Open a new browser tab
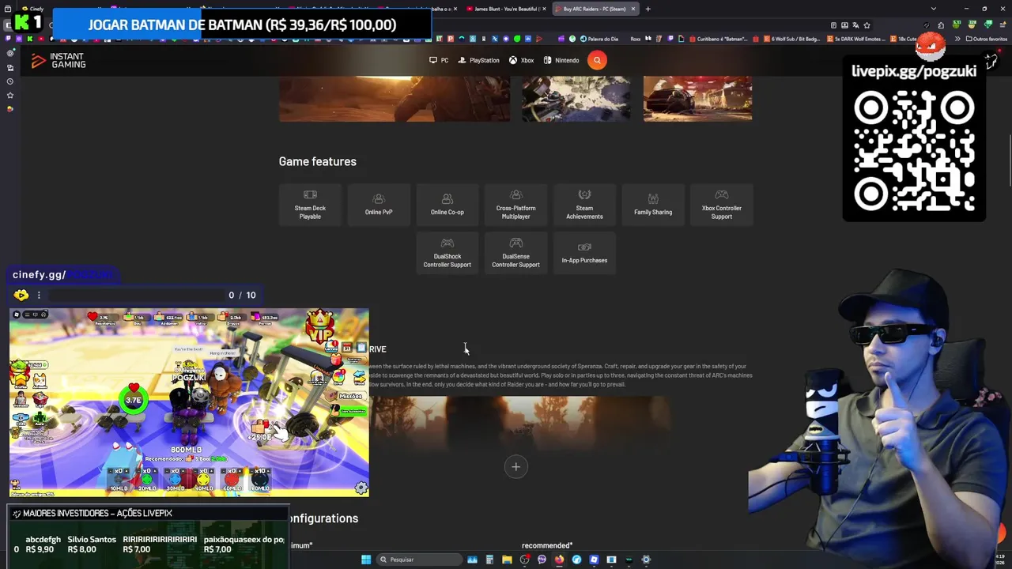The width and height of the screenshot is (1012, 569). pos(648,9)
